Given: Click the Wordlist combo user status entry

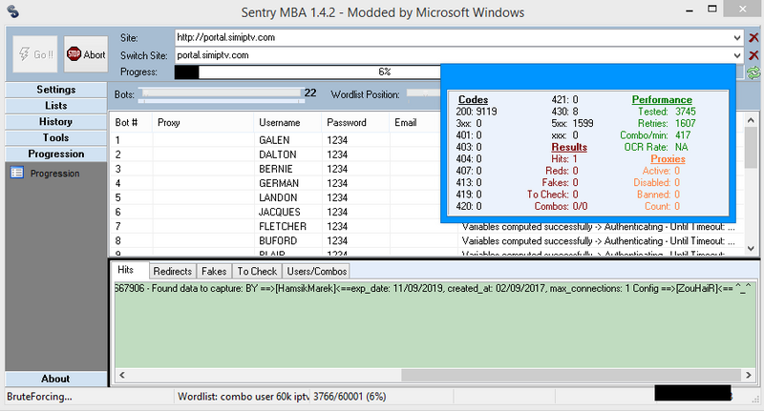Looking at the screenshot, I should (244, 397).
